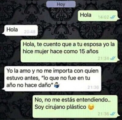Click the 21:36 timestamp on the received message
Image resolution: width=122 pixels, height=120 pixels.
[93, 87]
